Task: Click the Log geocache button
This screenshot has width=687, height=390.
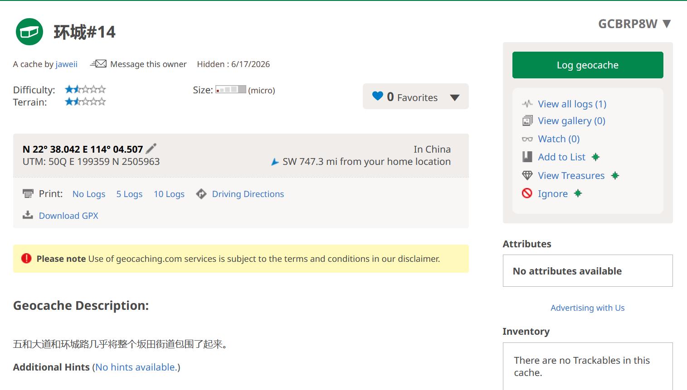Action: (x=588, y=65)
